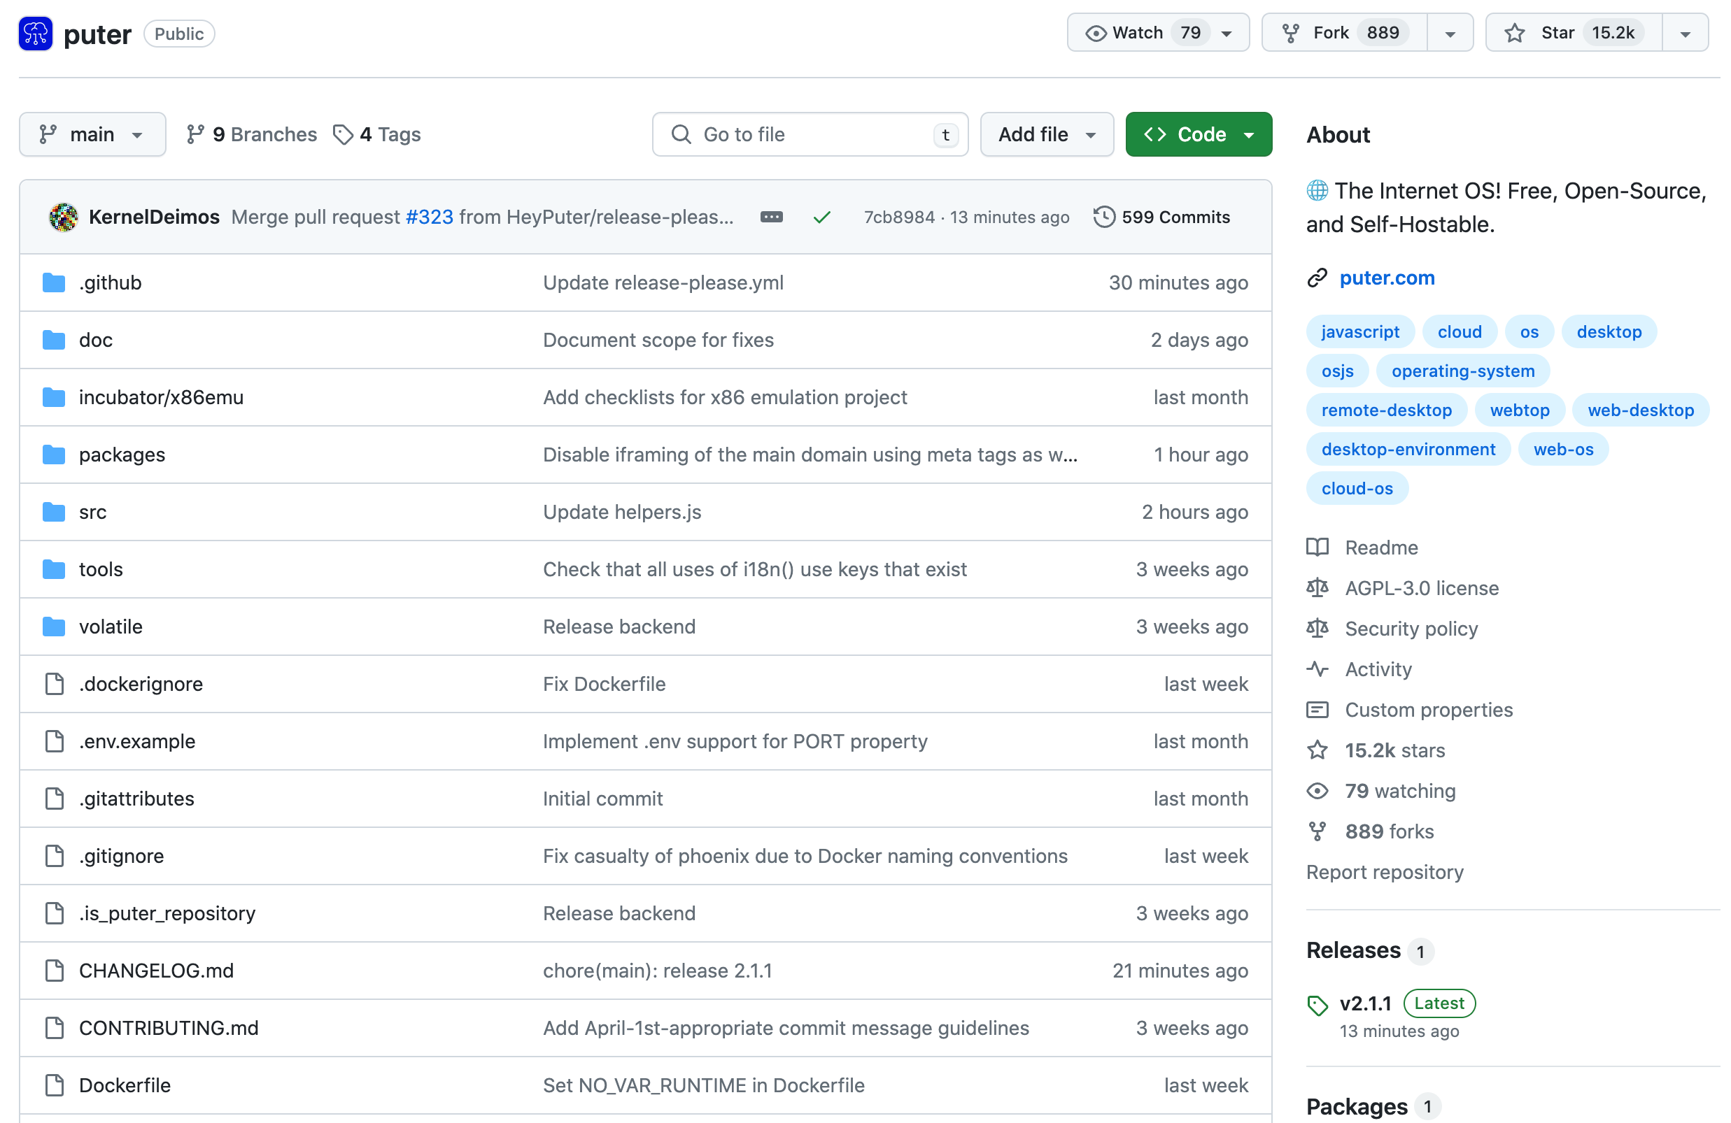
Task: Click the .github folder icon
Action: click(x=54, y=282)
